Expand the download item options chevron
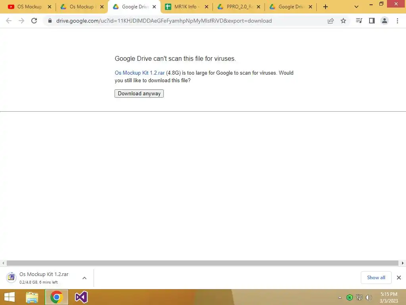This screenshot has height=305, width=406. click(84, 278)
